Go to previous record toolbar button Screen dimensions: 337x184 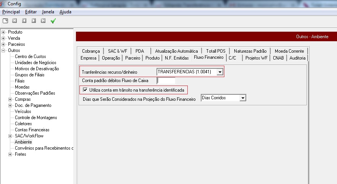(x=24, y=21)
